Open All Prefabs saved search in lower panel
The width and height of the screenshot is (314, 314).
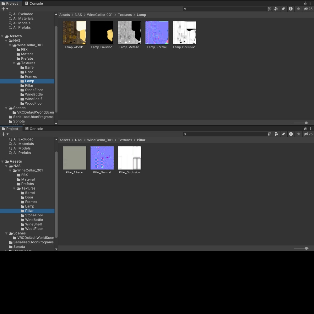20,153
